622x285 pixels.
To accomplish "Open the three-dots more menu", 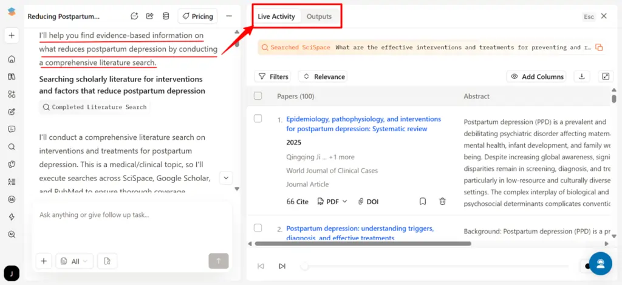I will coord(229,16).
